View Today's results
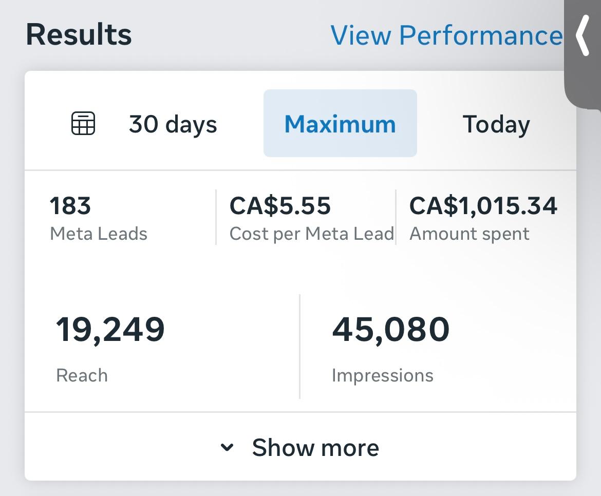Viewport: 601px width, 496px height. [x=496, y=123]
